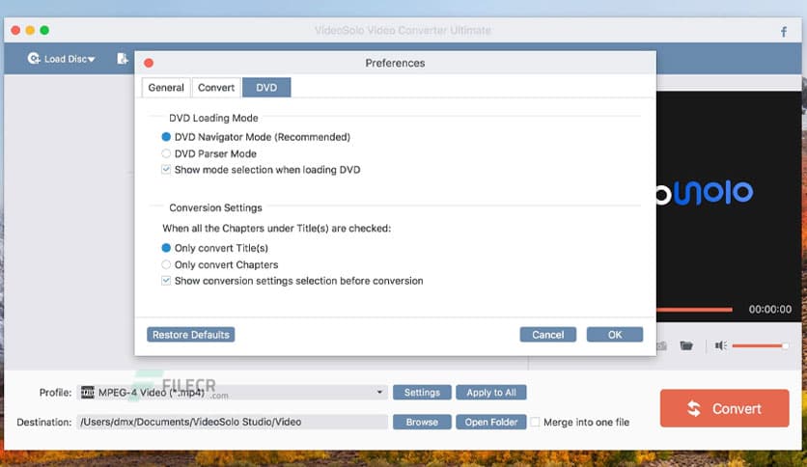
Task: Click the Destination path field
Action: (x=232, y=422)
